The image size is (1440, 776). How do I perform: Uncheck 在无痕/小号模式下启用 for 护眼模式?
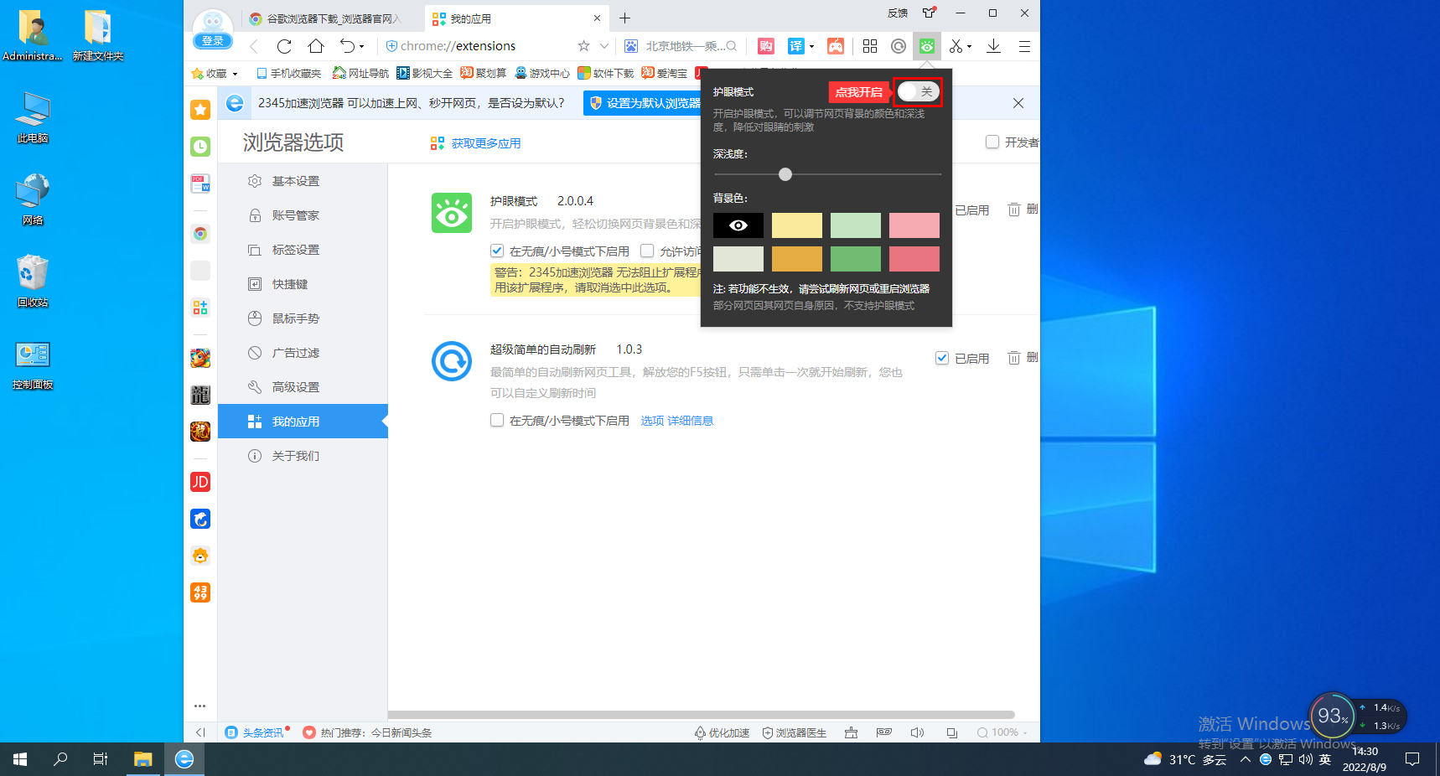click(x=497, y=251)
